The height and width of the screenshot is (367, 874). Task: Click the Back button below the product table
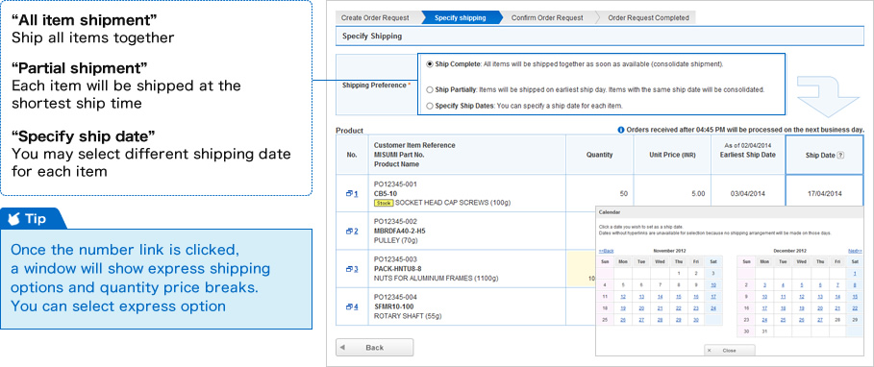click(375, 347)
